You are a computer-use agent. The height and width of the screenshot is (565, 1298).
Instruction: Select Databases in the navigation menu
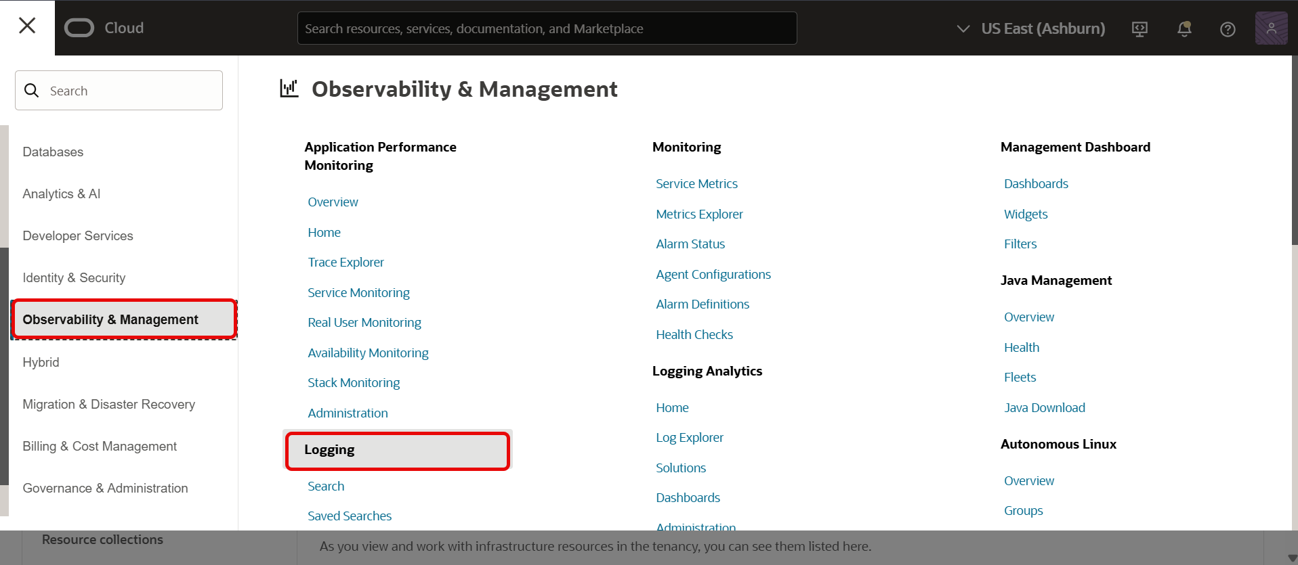tap(53, 152)
